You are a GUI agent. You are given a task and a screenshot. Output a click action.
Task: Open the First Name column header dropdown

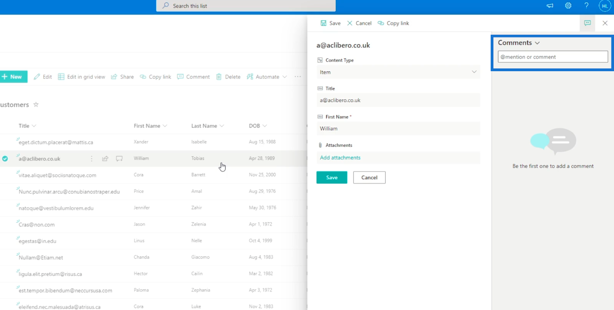coord(151,126)
